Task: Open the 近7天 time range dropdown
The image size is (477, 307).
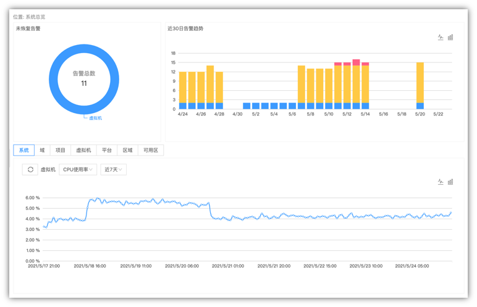Action: pos(113,169)
